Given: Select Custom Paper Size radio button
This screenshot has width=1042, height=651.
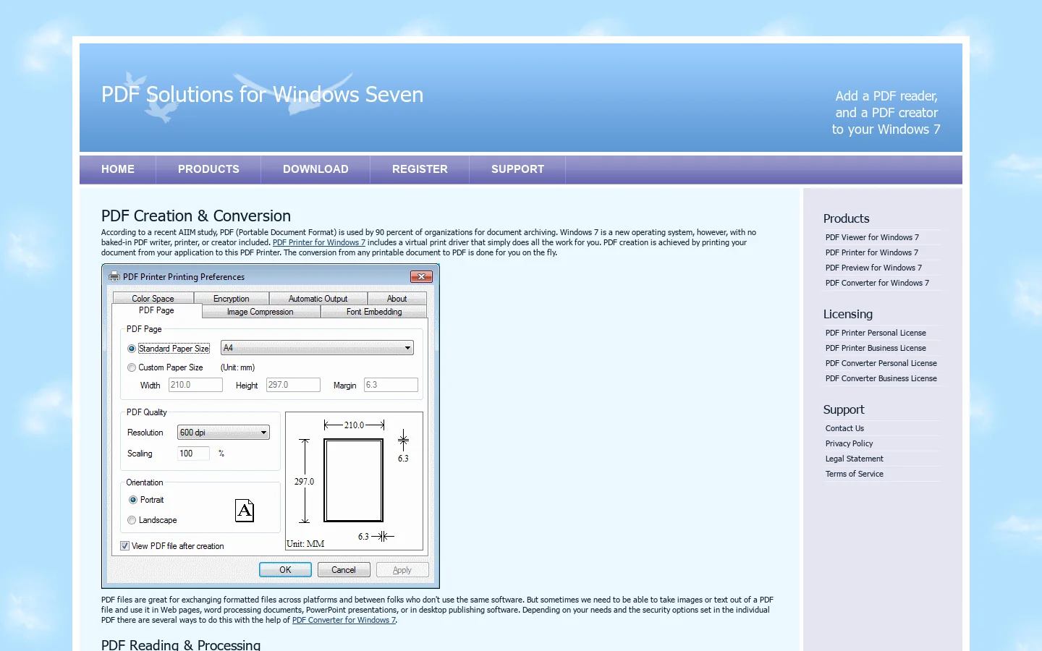Looking at the screenshot, I should [132, 367].
